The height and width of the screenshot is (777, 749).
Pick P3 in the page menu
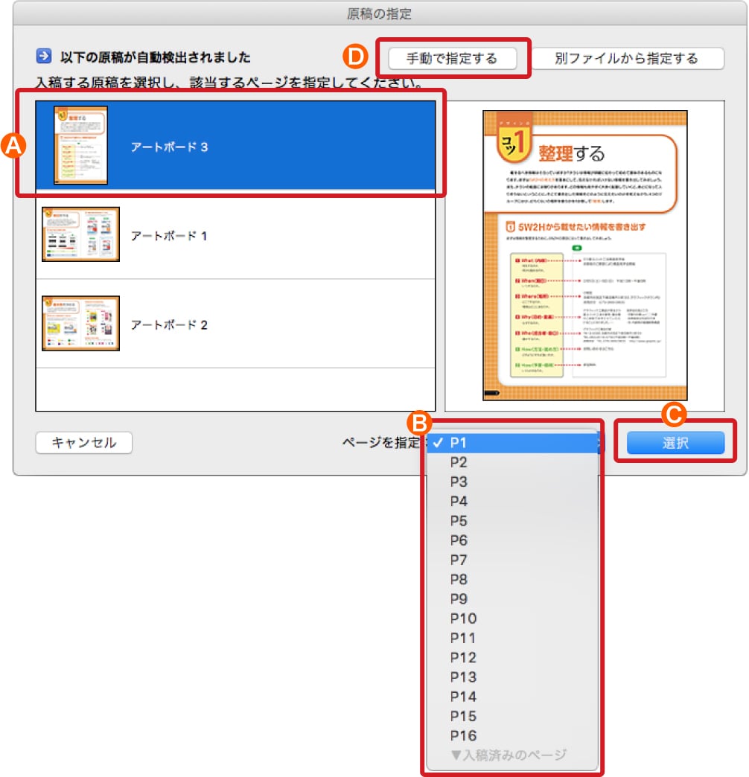(459, 482)
